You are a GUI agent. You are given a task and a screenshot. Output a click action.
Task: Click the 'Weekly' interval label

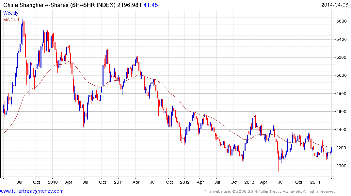[x=11, y=13]
